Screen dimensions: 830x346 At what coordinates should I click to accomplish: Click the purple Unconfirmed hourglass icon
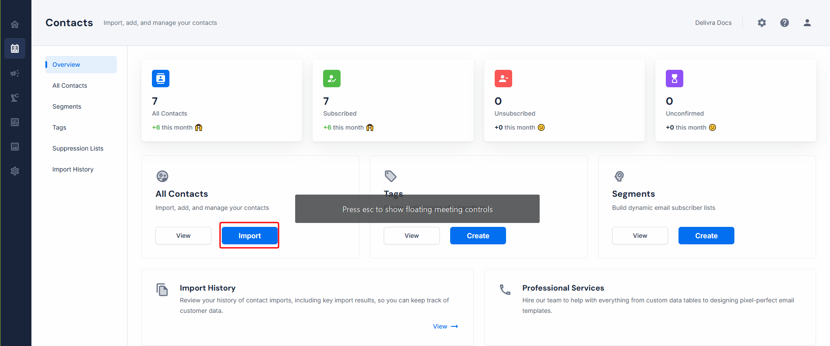point(675,79)
